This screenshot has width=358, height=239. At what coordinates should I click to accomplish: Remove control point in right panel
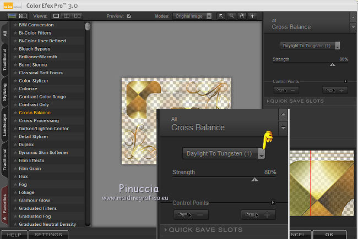286,90
